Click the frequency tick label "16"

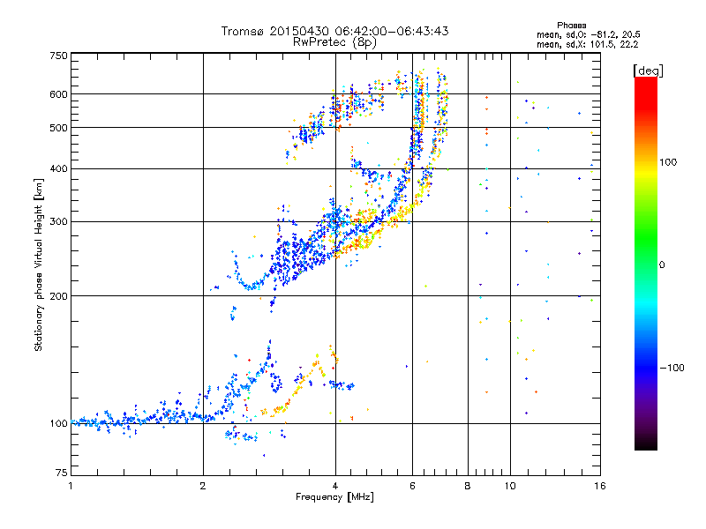point(600,487)
